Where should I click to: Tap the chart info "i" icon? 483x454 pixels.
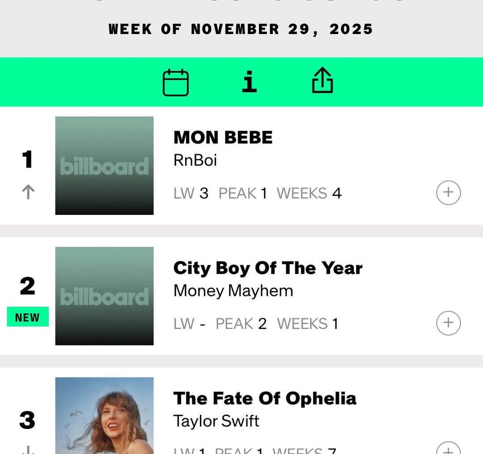pyautogui.click(x=249, y=82)
